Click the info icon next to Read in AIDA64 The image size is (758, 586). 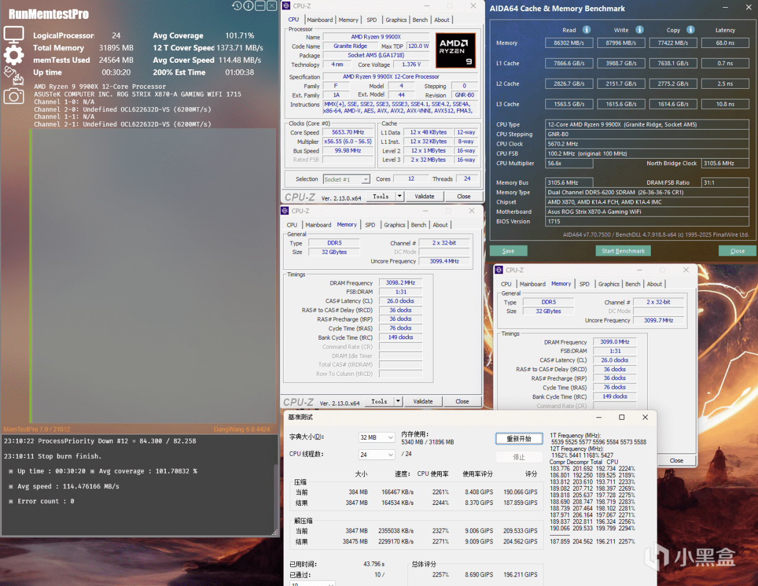click(x=586, y=30)
